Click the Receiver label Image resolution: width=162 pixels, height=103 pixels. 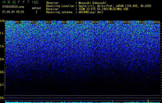click(x=52, y=9)
